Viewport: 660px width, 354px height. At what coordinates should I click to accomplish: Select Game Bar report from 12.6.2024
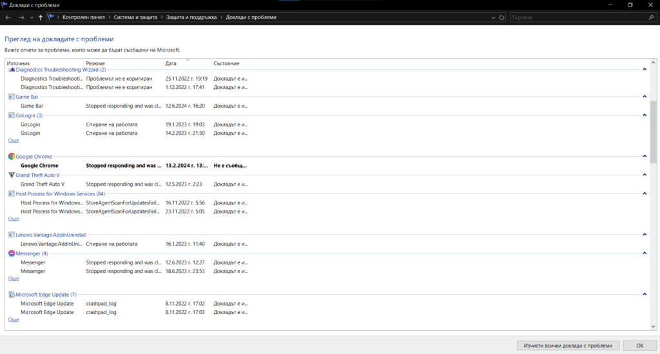click(x=128, y=106)
